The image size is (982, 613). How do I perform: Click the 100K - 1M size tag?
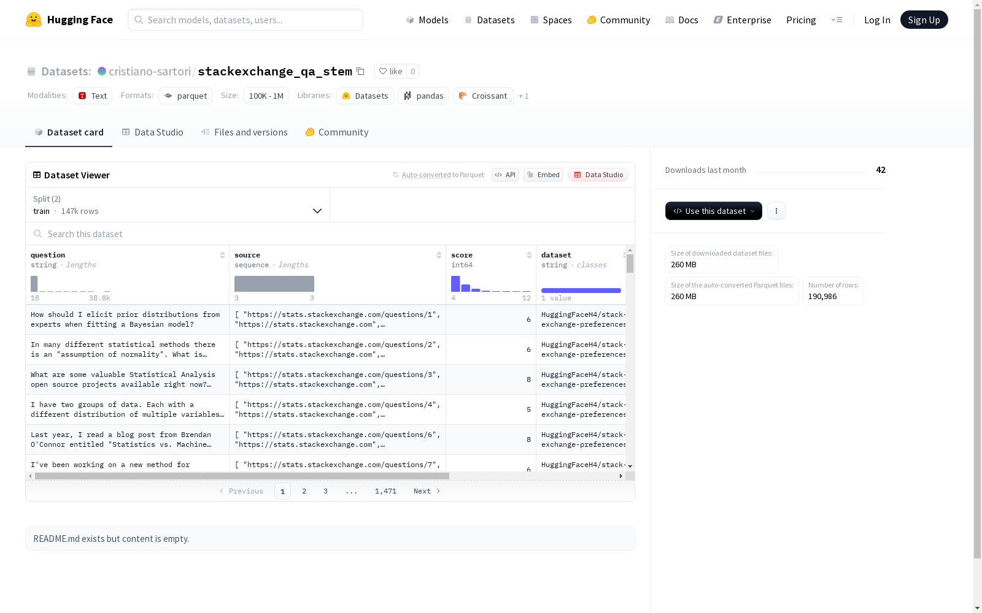[x=266, y=96]
